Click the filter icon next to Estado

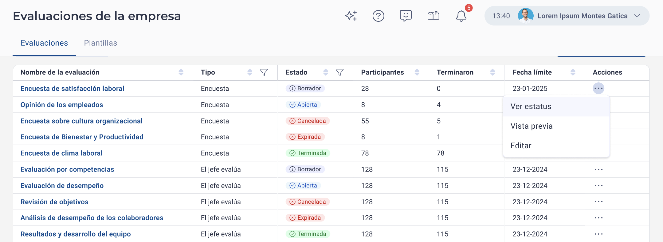point(340,72)
